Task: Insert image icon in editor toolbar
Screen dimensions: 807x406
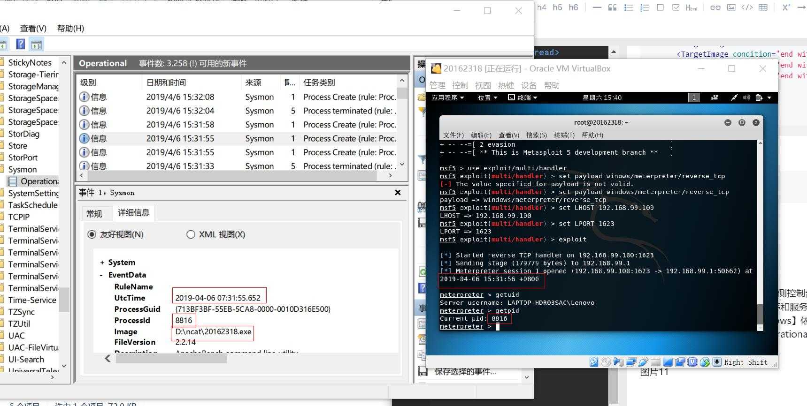Action: tap(731, 8)
